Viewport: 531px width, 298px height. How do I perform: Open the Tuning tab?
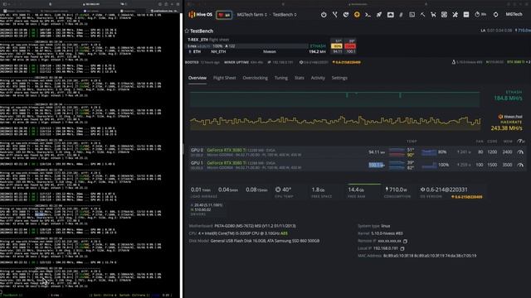pyautogui.click(x=280, y=78)
